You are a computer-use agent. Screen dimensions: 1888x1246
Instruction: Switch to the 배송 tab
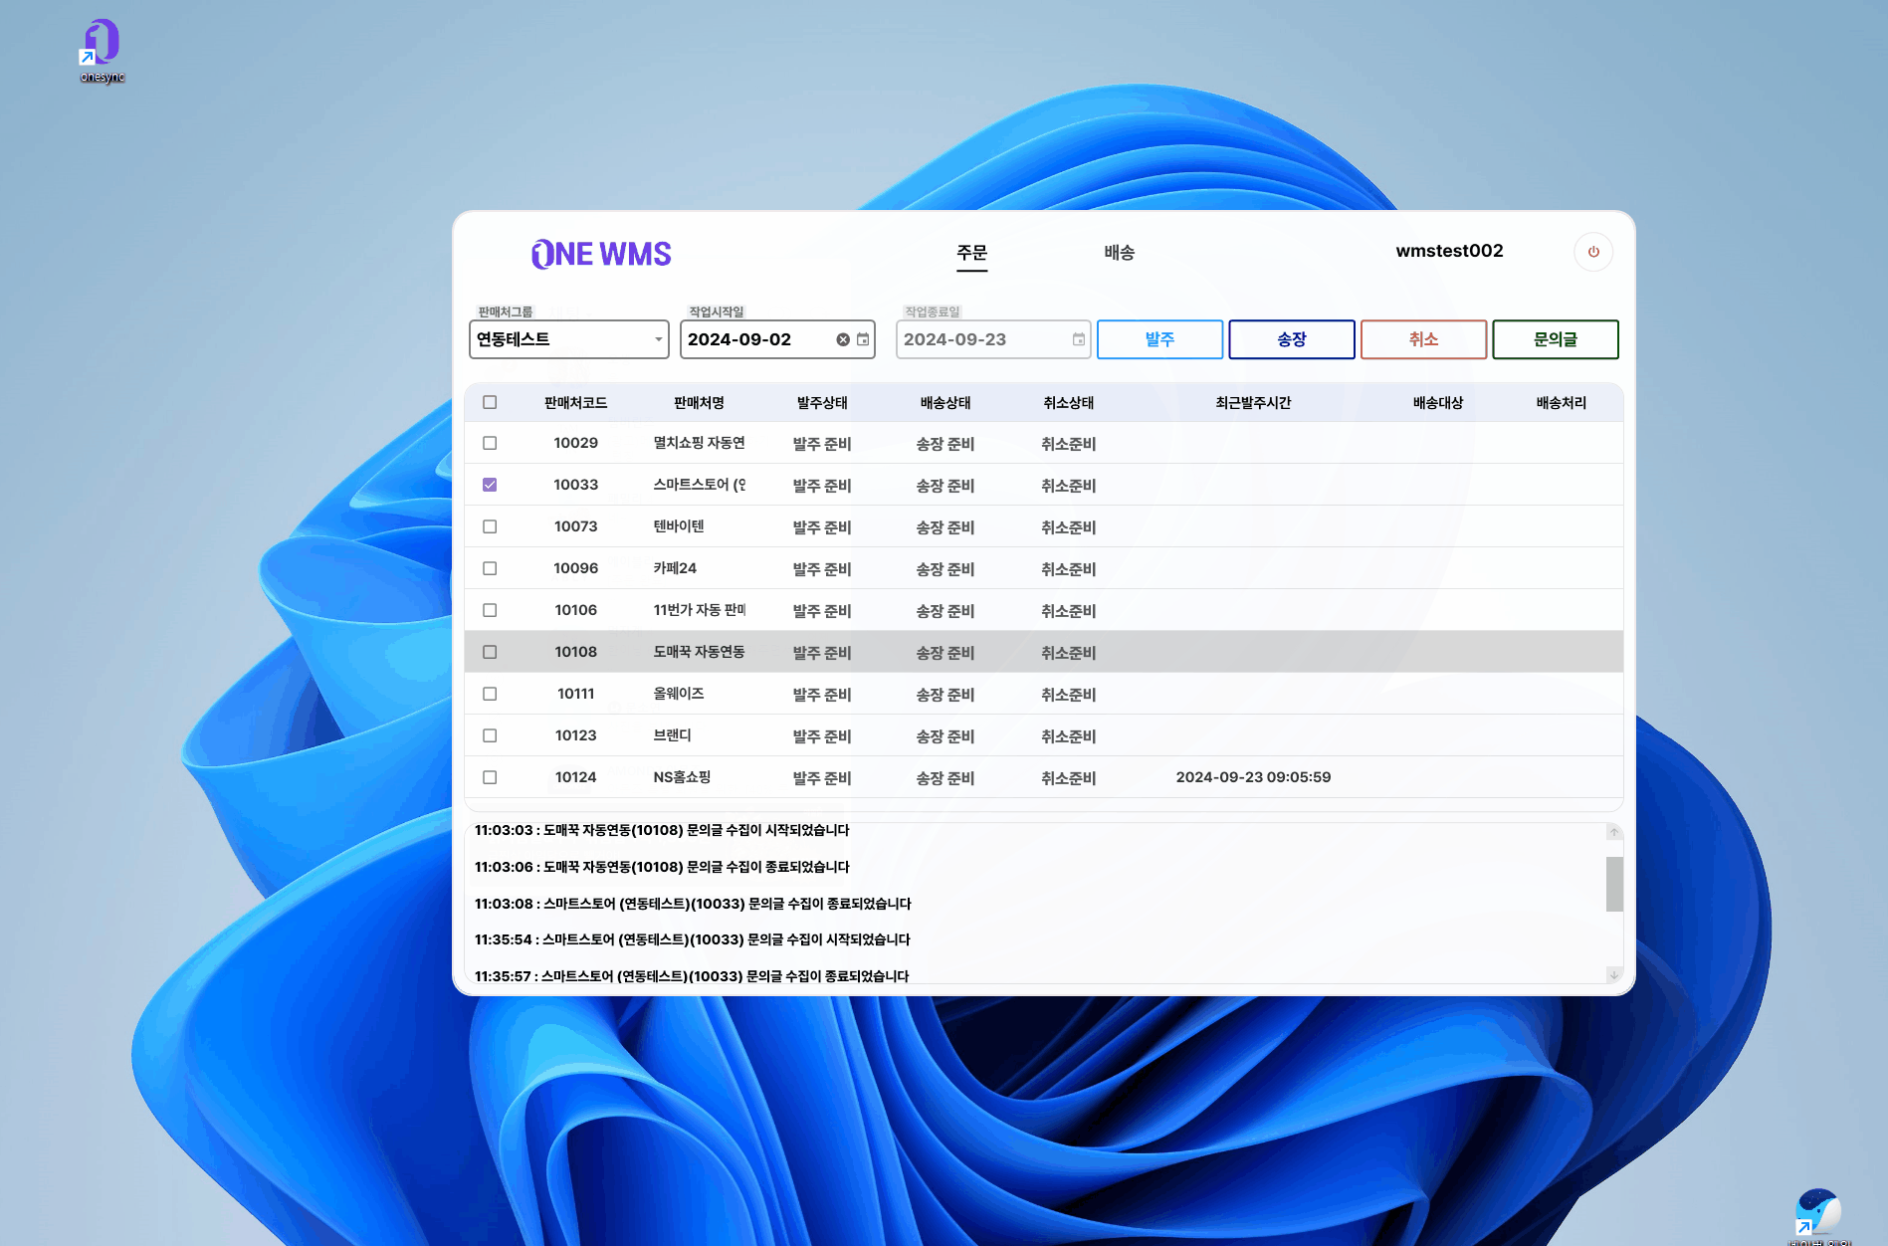click(1120, 253)
